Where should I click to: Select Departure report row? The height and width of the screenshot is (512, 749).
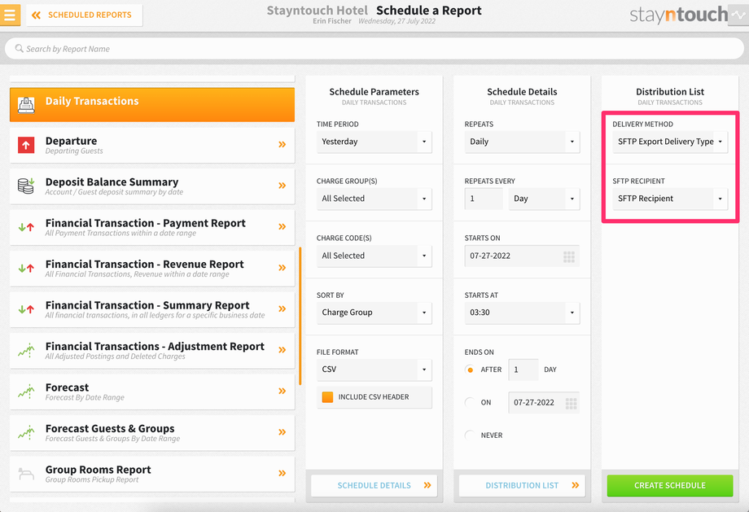coord(152,145)
